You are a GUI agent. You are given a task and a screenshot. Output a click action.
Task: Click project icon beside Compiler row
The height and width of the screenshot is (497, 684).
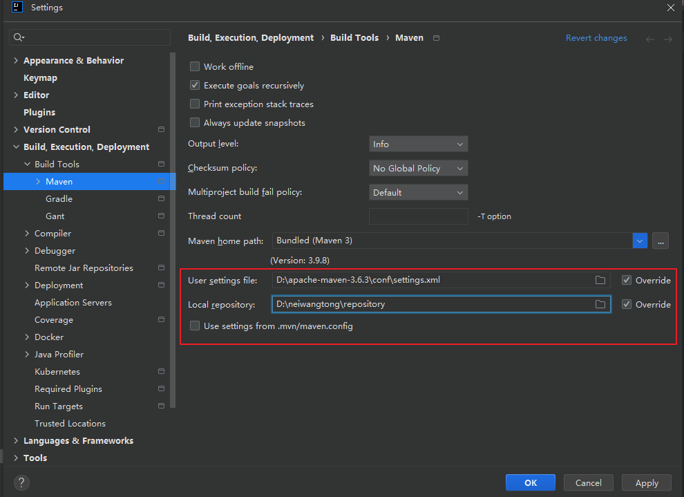coord(161,233)
